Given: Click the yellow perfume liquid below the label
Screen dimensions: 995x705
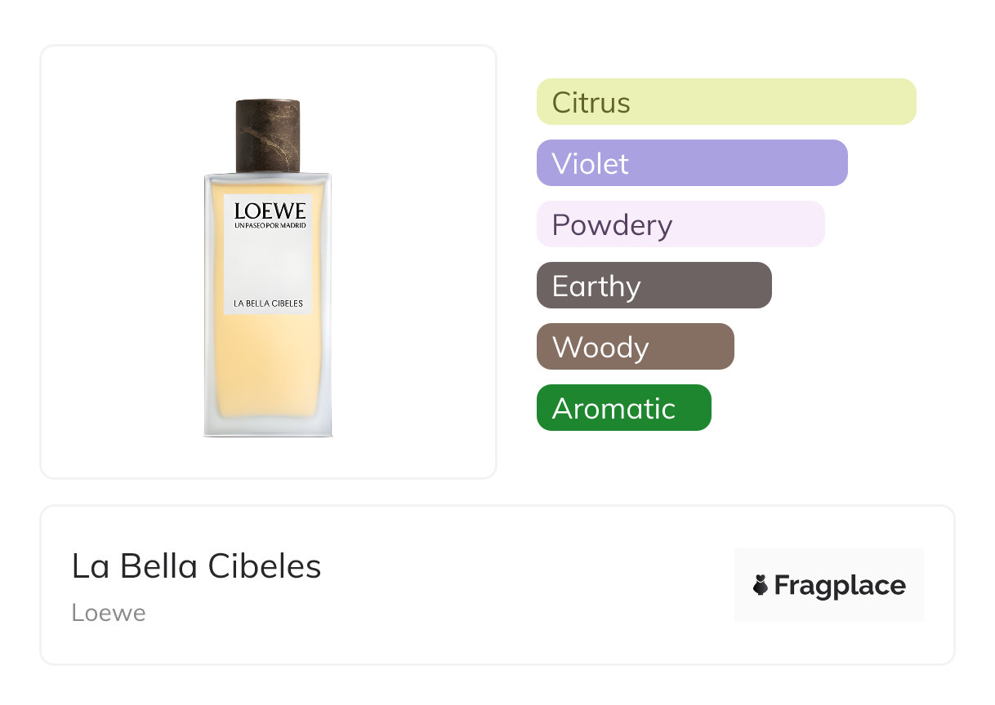Looking at the screenshot, I should pos(268,367).
